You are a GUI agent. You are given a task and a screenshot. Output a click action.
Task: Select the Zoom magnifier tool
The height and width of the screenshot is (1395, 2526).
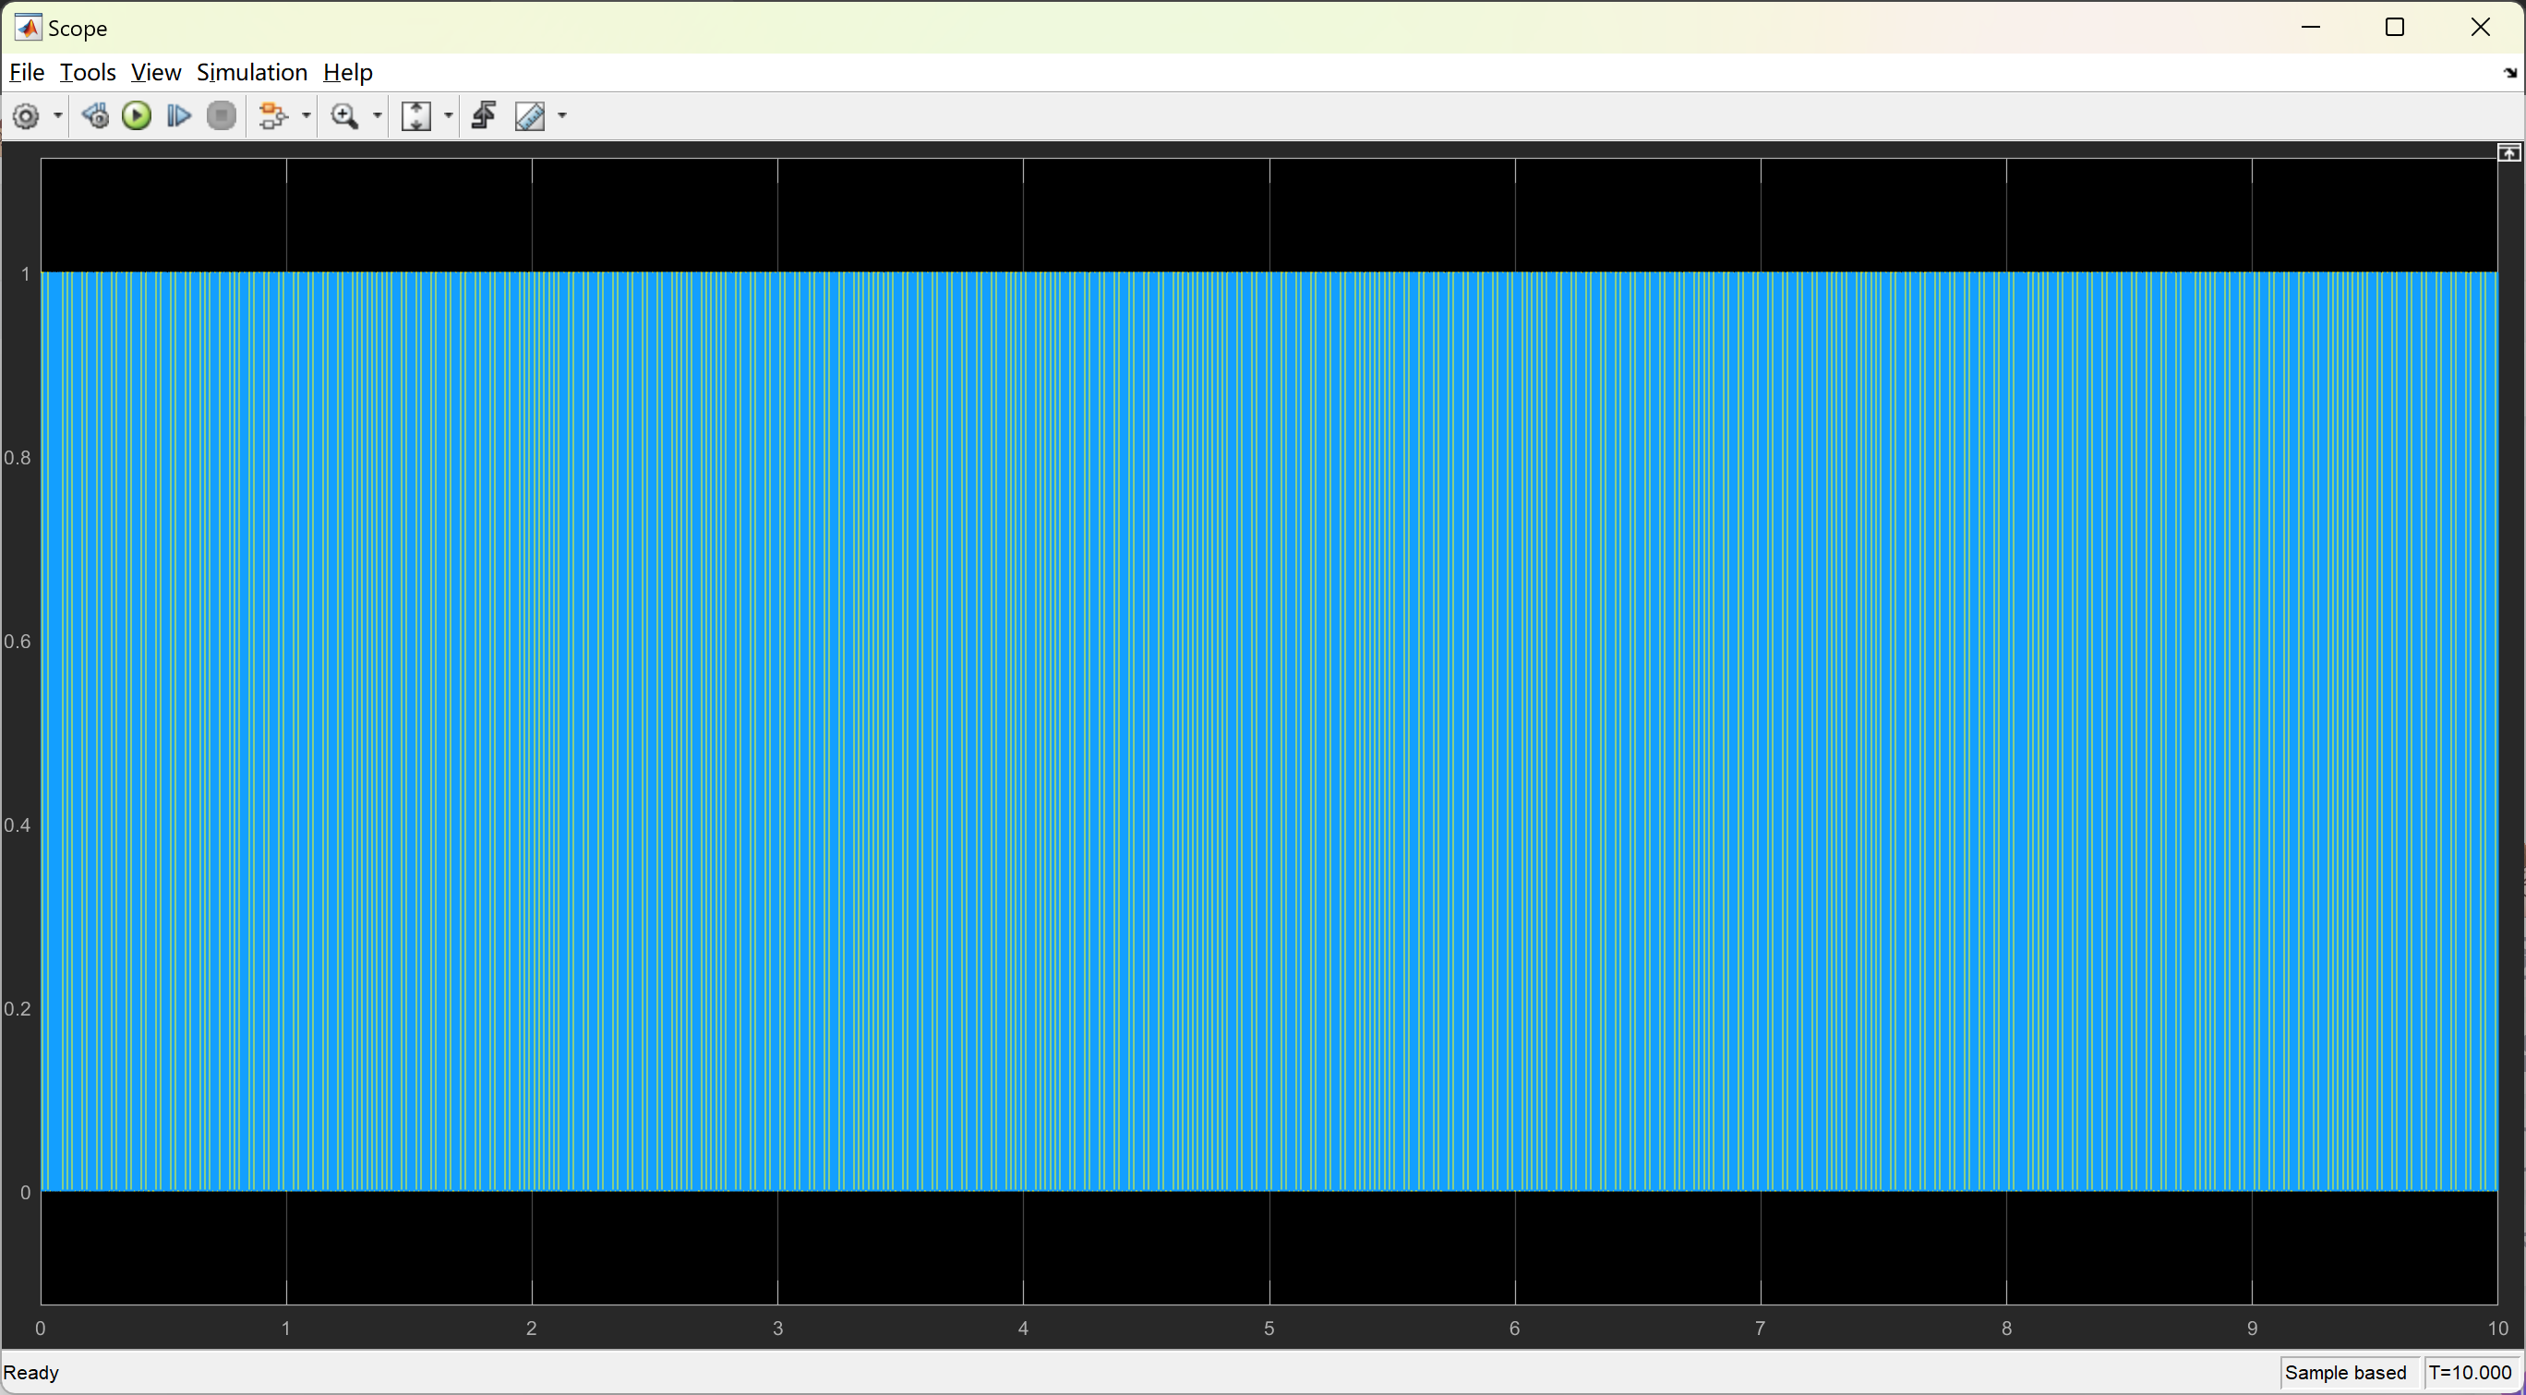[x=344, y=116]
